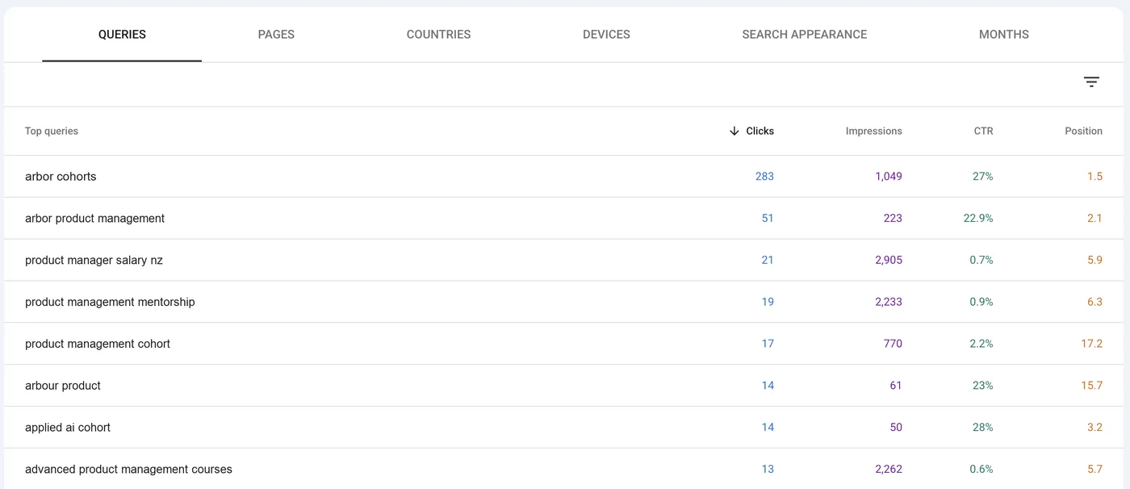Select the 'product management cohort' query
The height and width of the screenshot is (489, 1130).
point(98,344)
